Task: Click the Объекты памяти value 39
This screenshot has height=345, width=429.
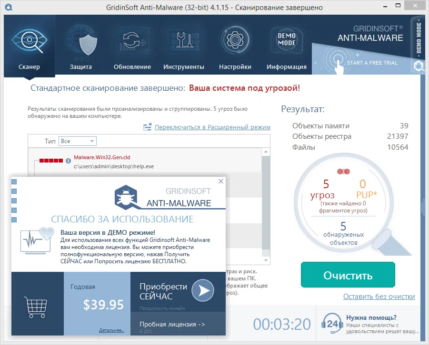Action: coord(404,125)
